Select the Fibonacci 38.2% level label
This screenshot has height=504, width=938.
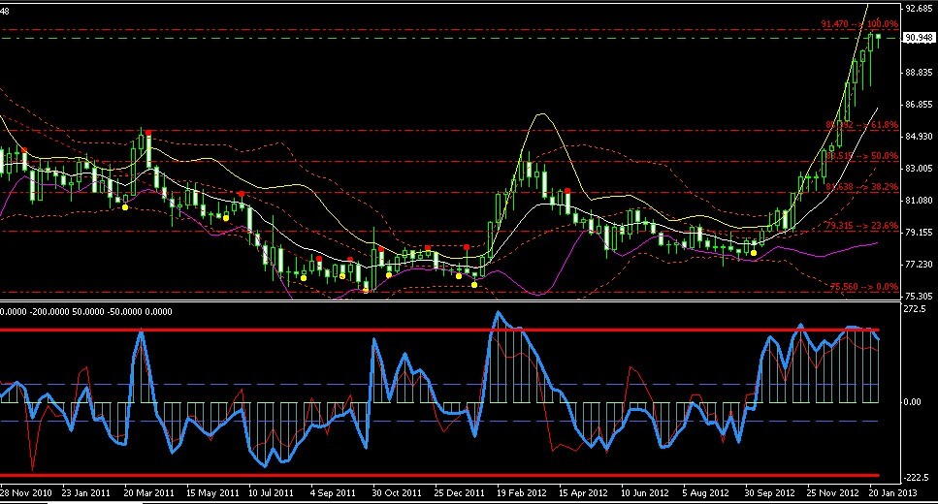(x=862, y=186)
